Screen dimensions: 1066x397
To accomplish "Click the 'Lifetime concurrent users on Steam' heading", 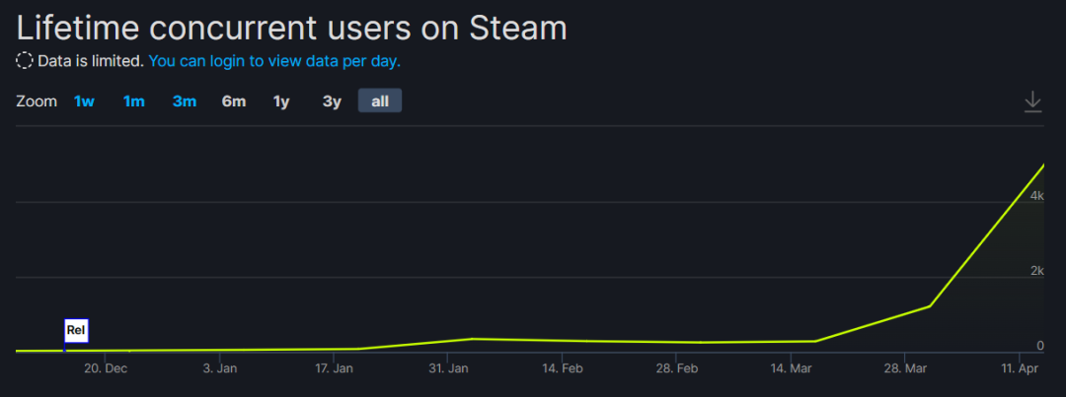I will (x=291, y=28).
